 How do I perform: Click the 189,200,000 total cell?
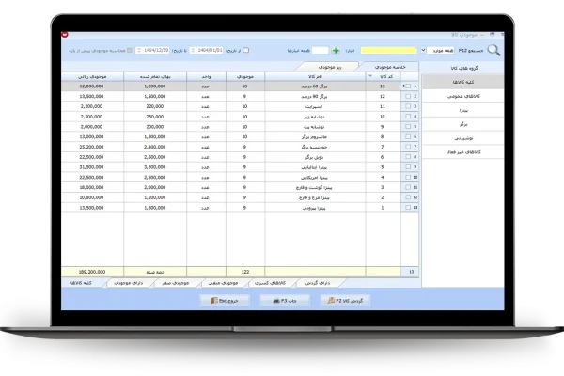[92, 272]
